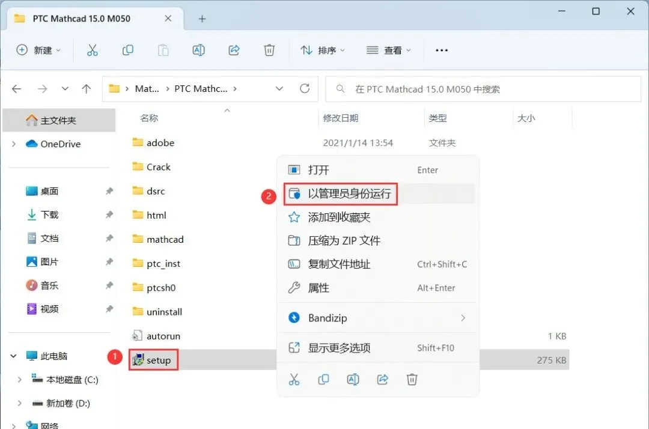Click the toolbar Paste icon
The width and height of the screenshot is (649, 429).
tap(163, 50)
